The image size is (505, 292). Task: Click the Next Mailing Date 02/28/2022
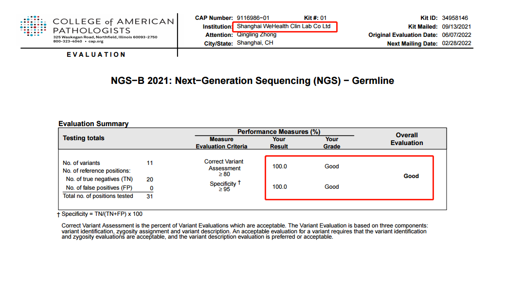(x=457, y=43)
